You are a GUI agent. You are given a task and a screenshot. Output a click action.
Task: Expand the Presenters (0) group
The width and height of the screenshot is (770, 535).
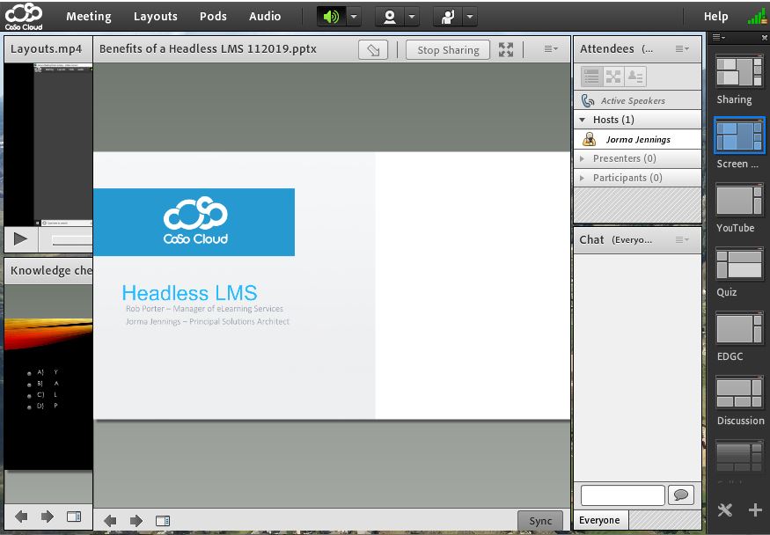point(583,158)
